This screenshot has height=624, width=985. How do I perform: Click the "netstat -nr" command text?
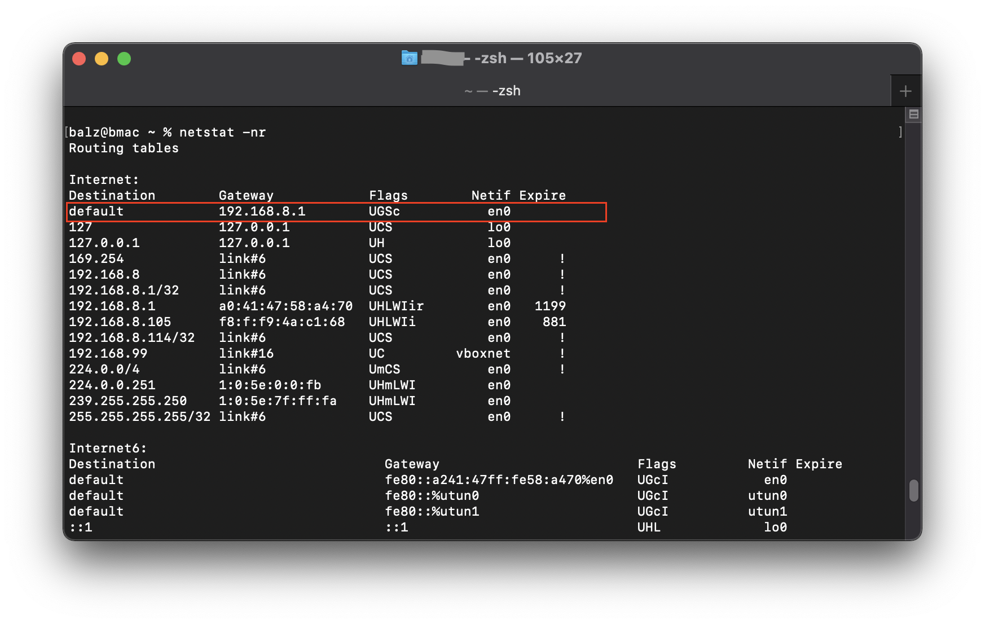click(222, 133)
